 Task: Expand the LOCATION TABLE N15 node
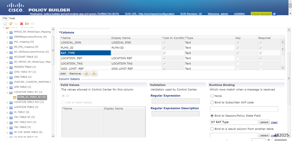(7, 102)
